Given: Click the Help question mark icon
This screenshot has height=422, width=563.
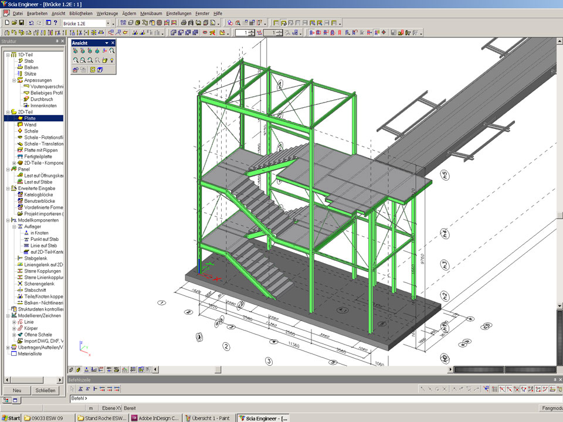Looking at the screenshot, I should (x=55, y=23).
